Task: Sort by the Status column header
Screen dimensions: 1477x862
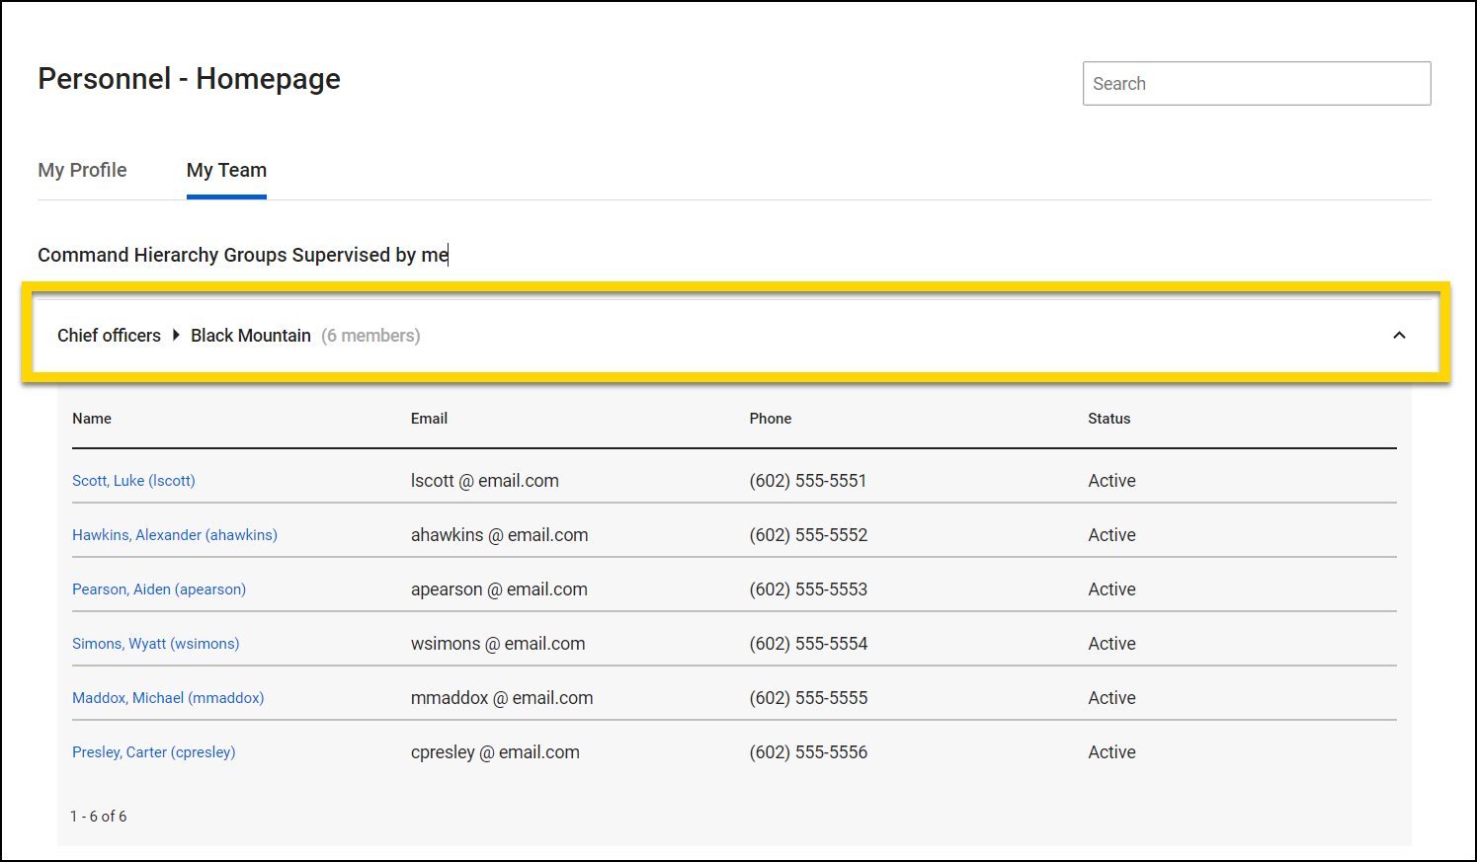Action: click(x=1108, y=418)
